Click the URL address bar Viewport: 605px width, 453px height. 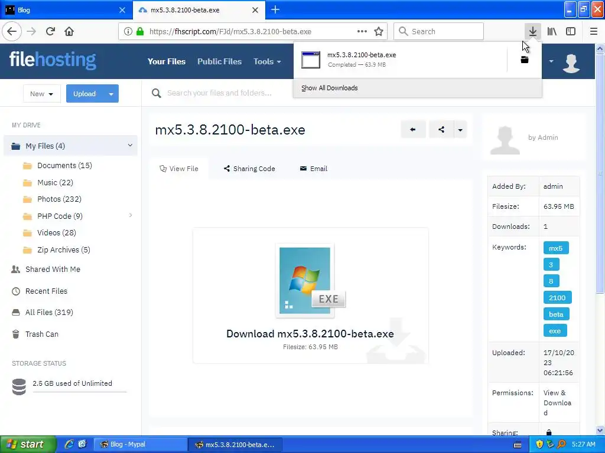pos(253,31)
